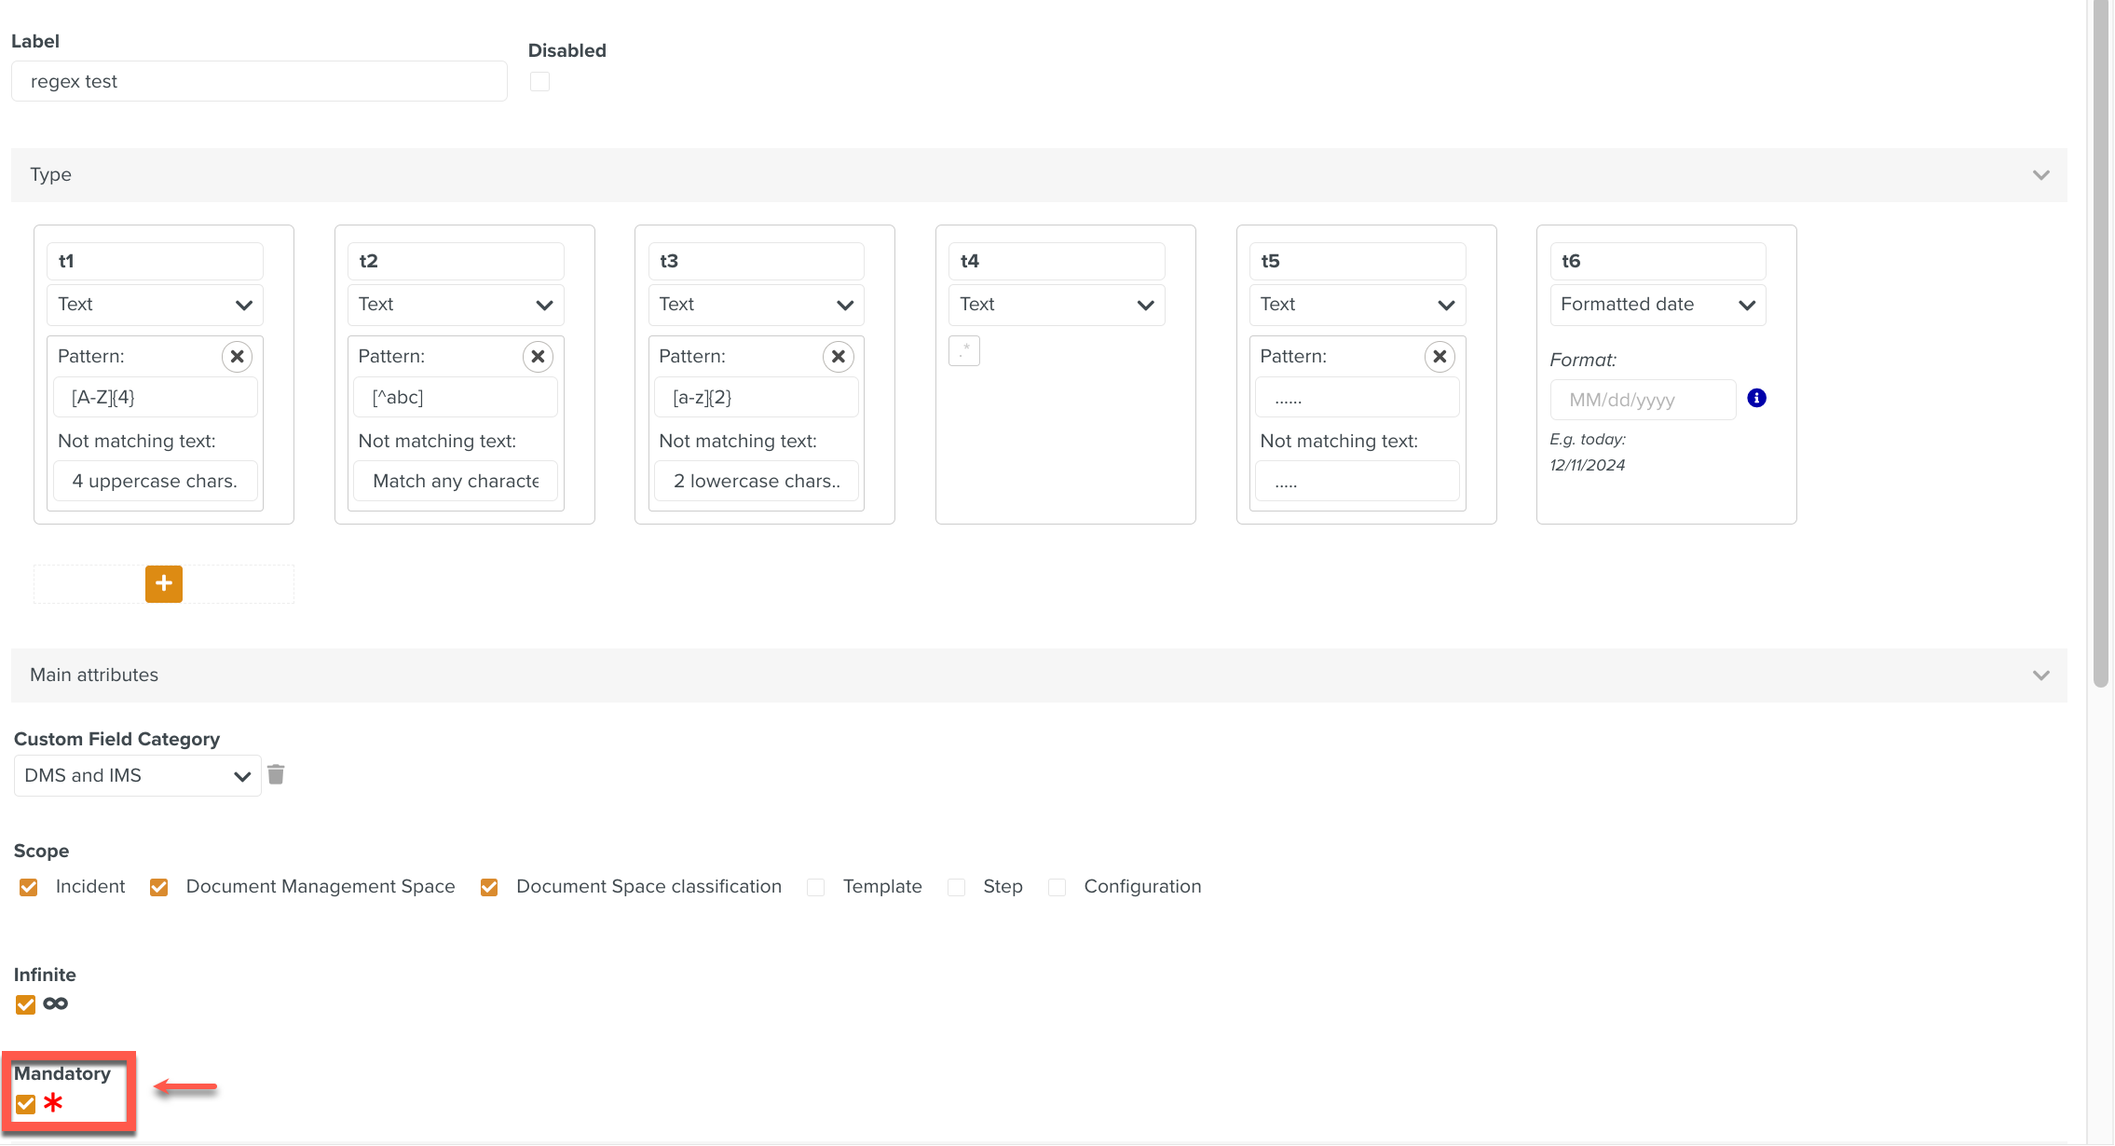Click the Label input field
Viewport: 2115px width, 1146px height.
click(259, 82)
